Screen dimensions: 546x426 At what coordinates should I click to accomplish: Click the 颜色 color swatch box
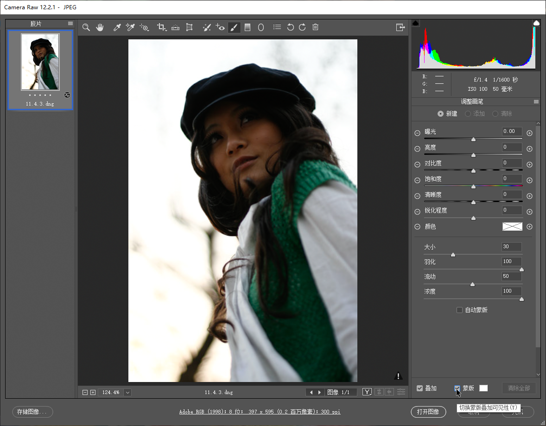[x=512, y=227]
